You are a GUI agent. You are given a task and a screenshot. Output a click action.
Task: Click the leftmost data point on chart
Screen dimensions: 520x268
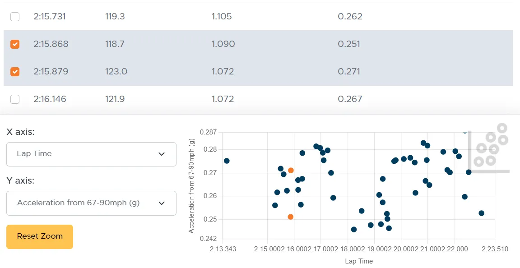click(x=227, y=161)
